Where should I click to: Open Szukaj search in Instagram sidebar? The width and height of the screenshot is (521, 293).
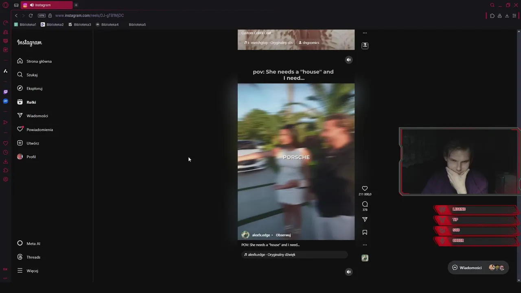click(x=28, y=75)
